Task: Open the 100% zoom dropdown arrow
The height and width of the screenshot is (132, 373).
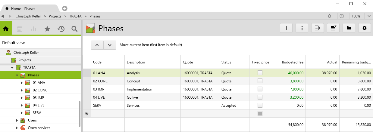Action: [x=369, y=16]
